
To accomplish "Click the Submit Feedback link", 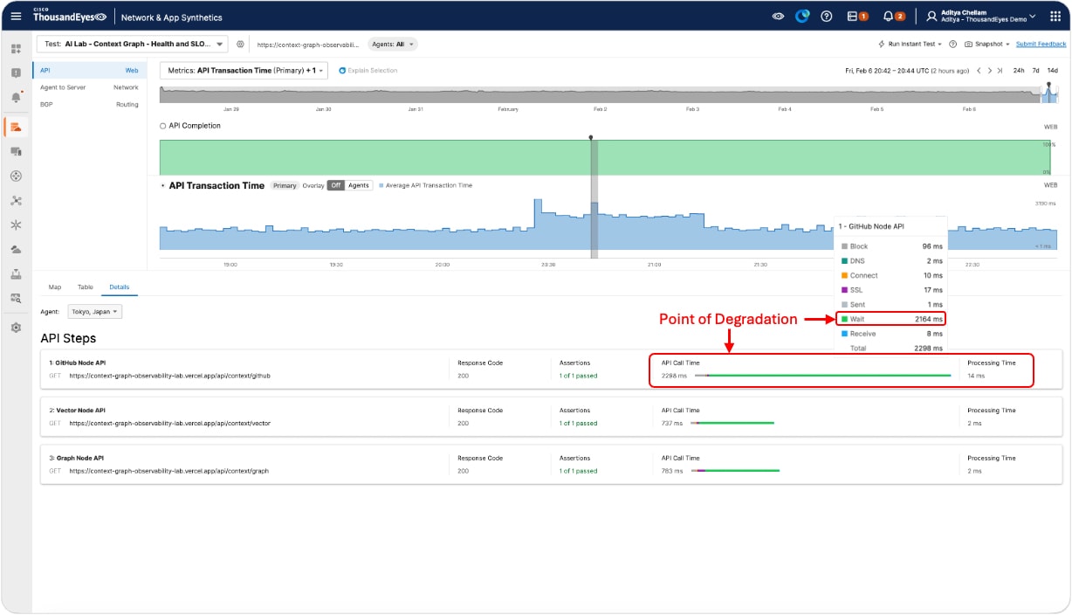I will point(1041,44).
